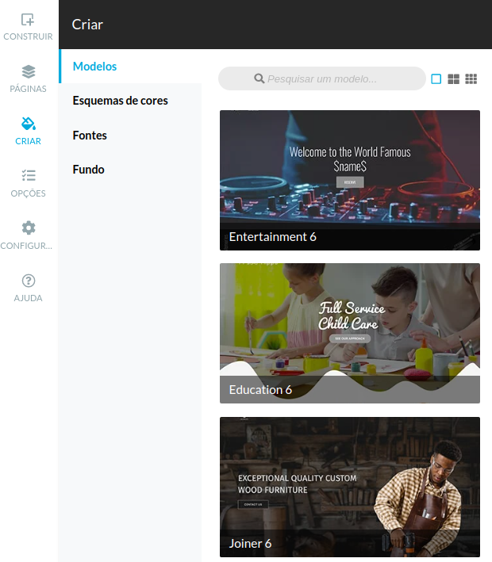Screen dimensions: 492x562
Task: Select the Criar paint bucket icon
Action: (28, 124)
